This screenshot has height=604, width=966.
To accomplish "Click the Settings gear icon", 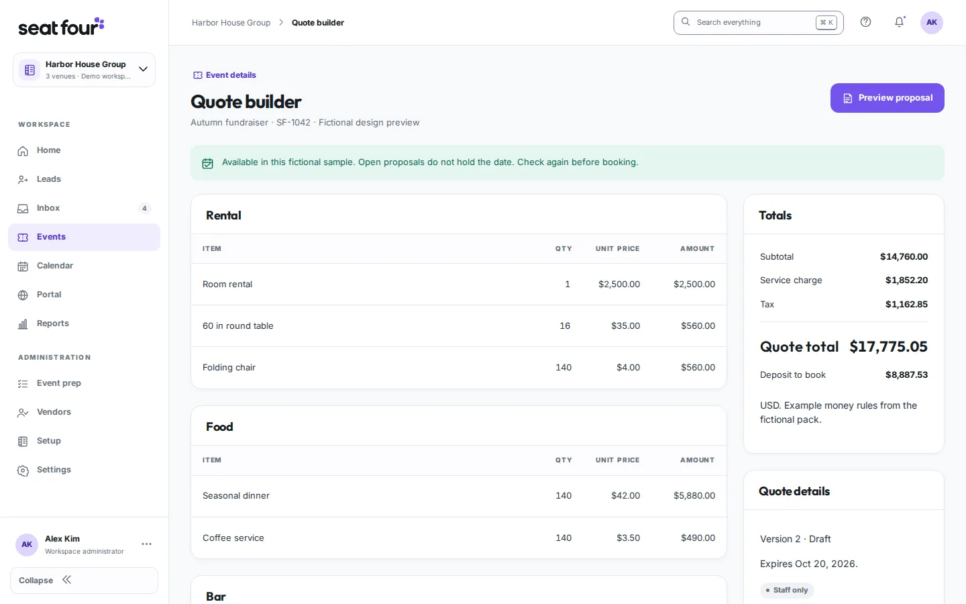I will coord(23,470).
